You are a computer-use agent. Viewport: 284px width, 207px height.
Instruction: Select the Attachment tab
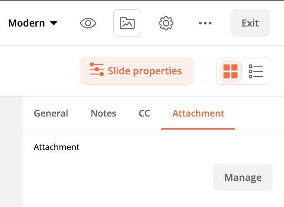point(198,114)
